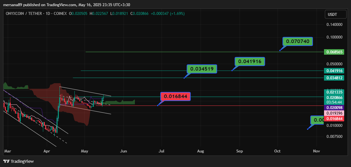Viewport: 351px width, 167px height.
Task: Click the red 0.016844 label on price axis
Action: point(334,119)
